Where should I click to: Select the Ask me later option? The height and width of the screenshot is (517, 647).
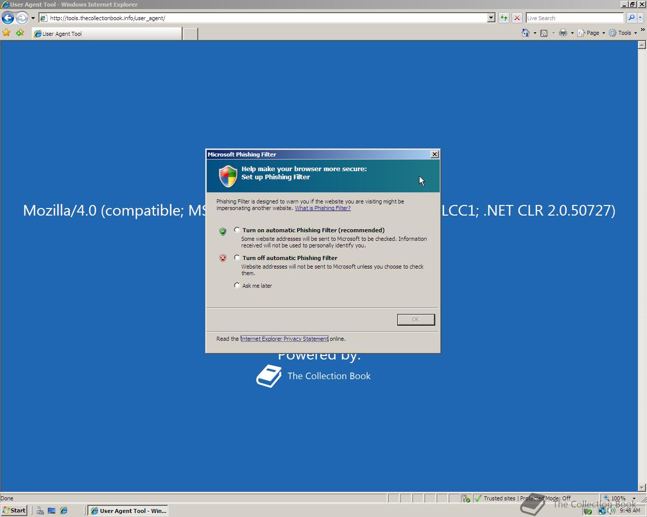point(237,285)
